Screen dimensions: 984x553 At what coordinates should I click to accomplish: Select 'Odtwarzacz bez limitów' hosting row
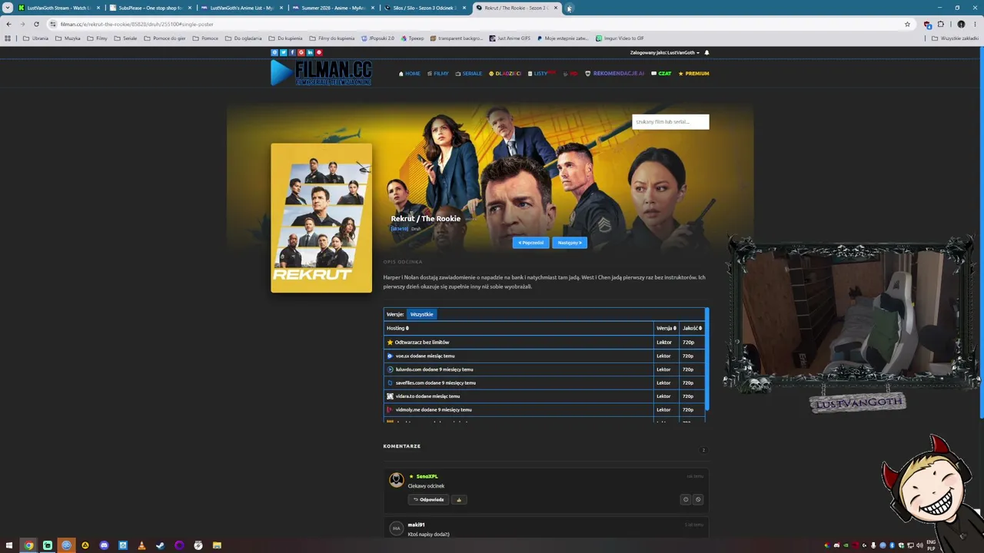tap(544, 343)
